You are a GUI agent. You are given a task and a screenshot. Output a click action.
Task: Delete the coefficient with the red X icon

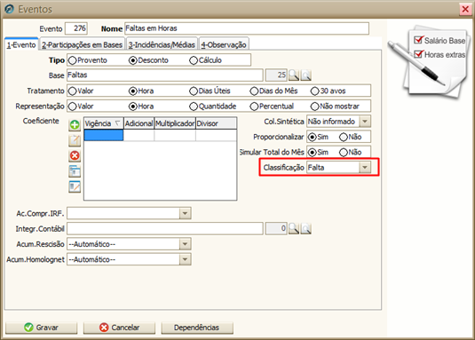[75, 155]
